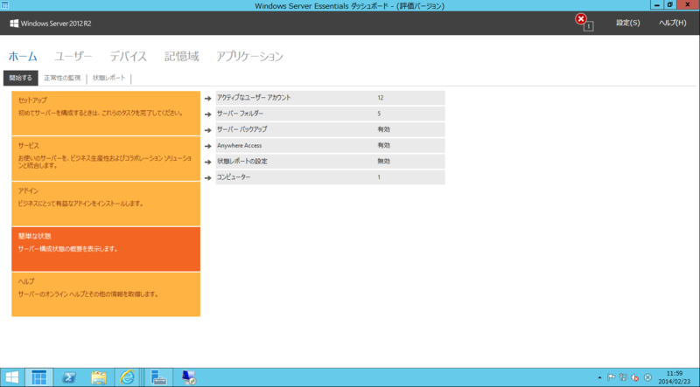Image resolution: width=700 pixels, height=387 pixels.
Task: Click 無効 status for 状態レポートの設定
Action: point(383,162)
